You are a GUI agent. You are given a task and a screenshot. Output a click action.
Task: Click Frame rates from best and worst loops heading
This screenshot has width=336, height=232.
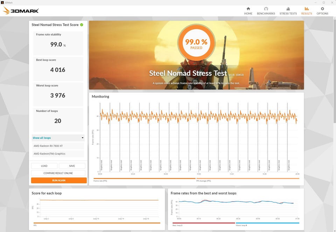point(203,193)
